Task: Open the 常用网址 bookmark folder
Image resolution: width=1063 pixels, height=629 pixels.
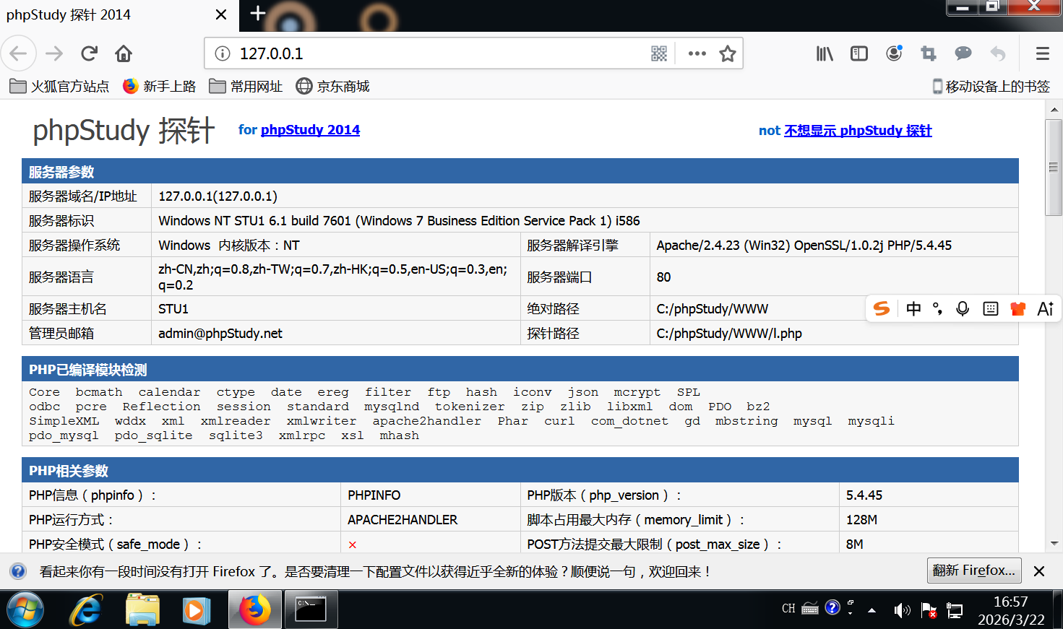Action: [x=246, y=87]
